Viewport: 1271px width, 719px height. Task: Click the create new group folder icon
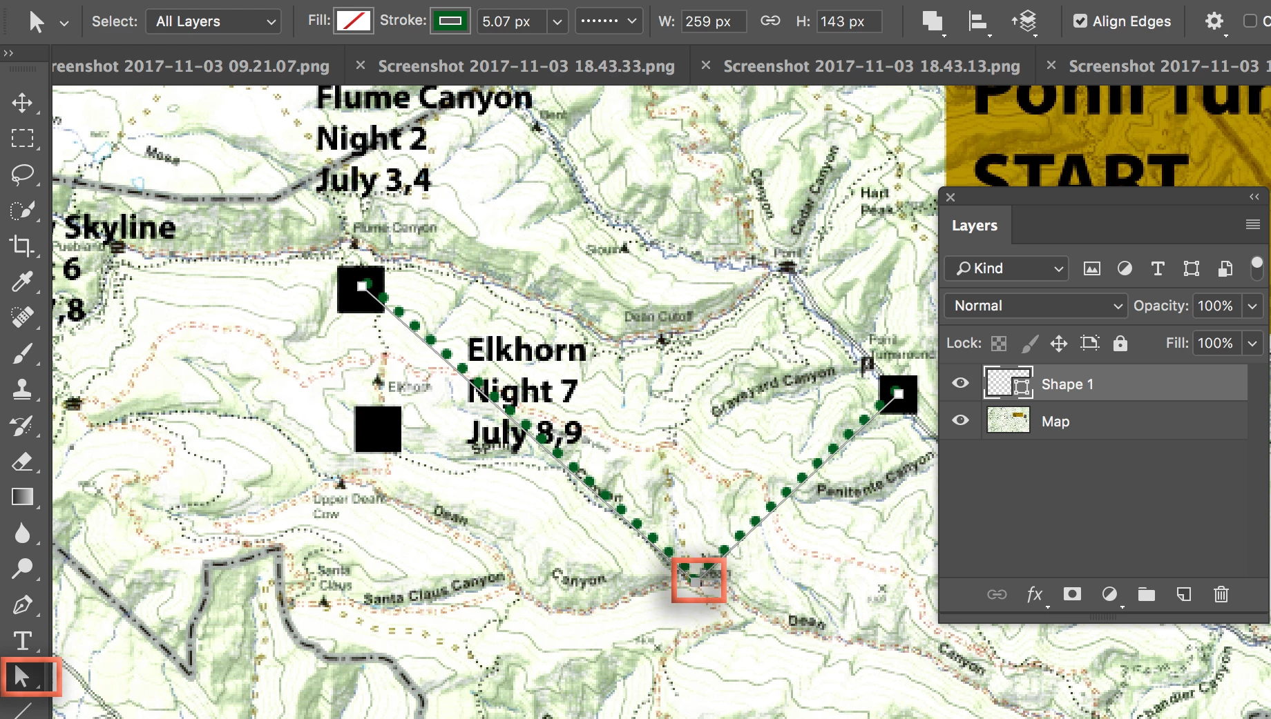tap(1147, 594)
